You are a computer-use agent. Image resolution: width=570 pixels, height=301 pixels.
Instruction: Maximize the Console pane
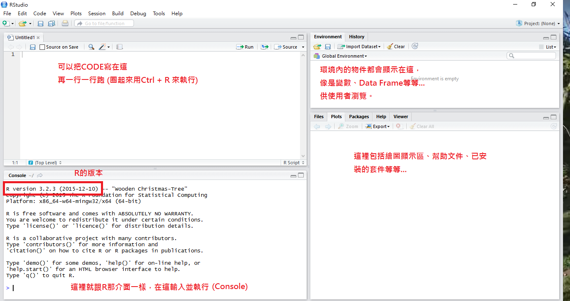301,175
